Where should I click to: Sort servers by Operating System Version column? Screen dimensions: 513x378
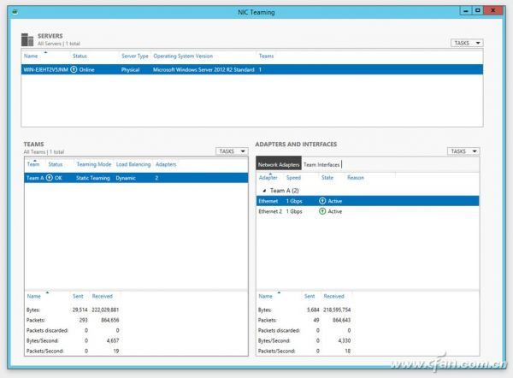[x=183, y=56]
